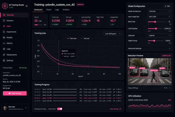175x117 pixels.
Task: Click the external link icon by View full logs
Action: point(120,109)
